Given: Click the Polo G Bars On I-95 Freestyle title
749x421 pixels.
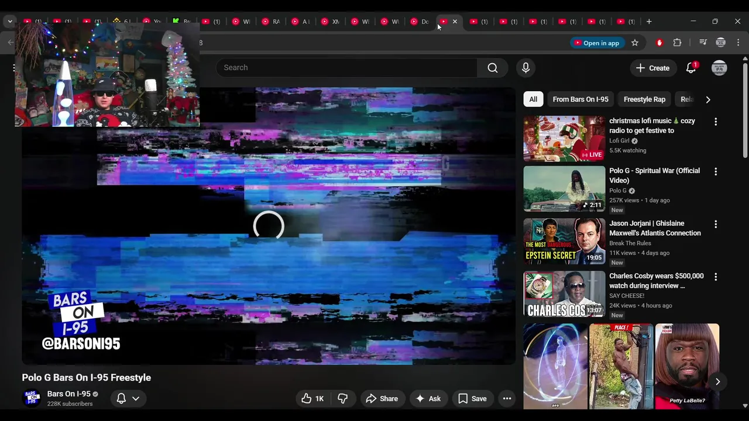Looking at the screenshot, I should (87, 378).
